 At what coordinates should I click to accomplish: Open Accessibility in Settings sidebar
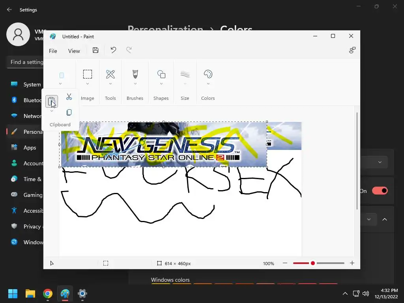[x=25, y=211]
